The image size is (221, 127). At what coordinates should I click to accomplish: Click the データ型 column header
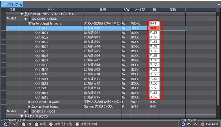[140, 9]
